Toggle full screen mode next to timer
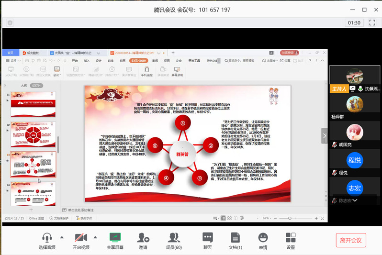 pyautogui.click(x=372, y=22)
